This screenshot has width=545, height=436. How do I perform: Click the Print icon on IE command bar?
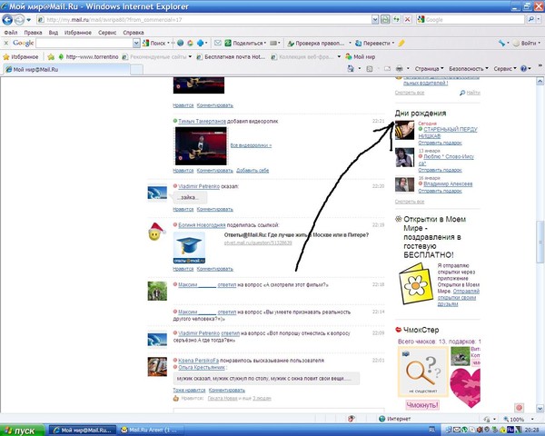point(400,69)
